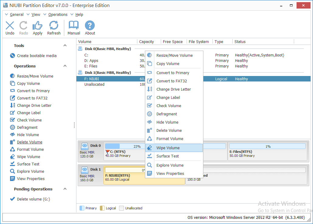This screenshot has width=313, height=224.
Task: Select the C: volume row in the list
Action: [x=193, y=55]
